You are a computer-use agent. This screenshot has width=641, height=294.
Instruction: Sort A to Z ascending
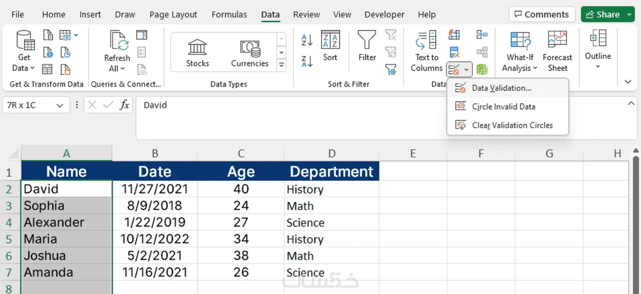[x=307, y=40]
